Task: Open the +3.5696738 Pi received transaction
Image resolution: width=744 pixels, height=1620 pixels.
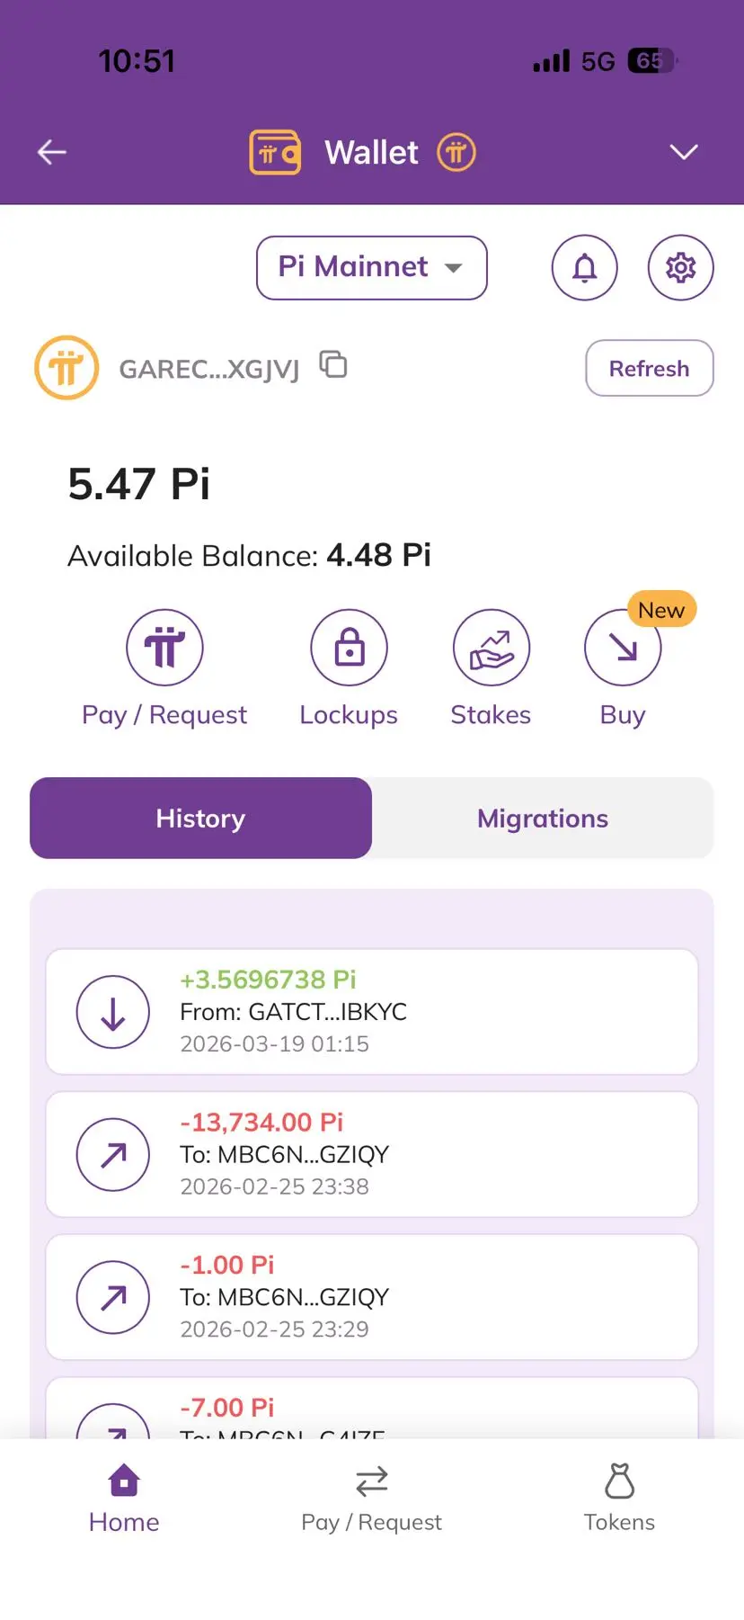Action: pos(372,1011)
